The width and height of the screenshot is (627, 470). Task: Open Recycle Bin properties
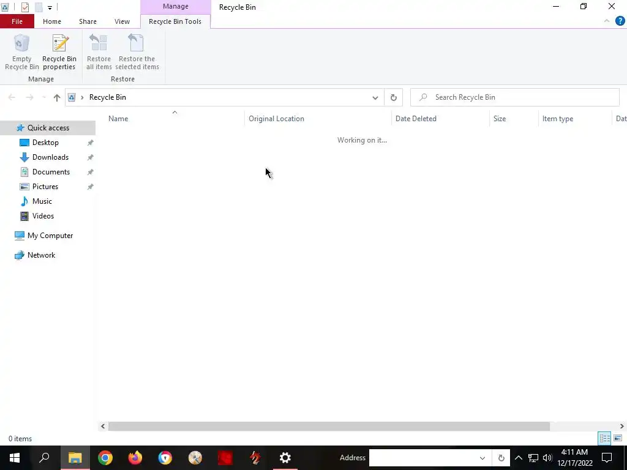59,53
